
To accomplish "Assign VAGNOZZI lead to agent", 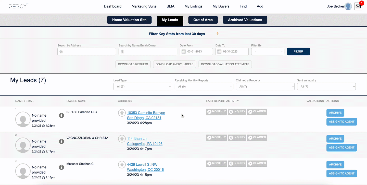I will pyautogui.click(x=342, y=147).
